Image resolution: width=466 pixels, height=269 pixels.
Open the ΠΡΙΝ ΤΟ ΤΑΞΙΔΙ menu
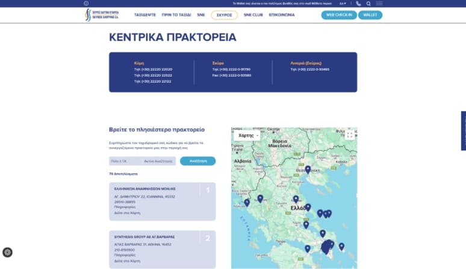click(x=176, y=15)
